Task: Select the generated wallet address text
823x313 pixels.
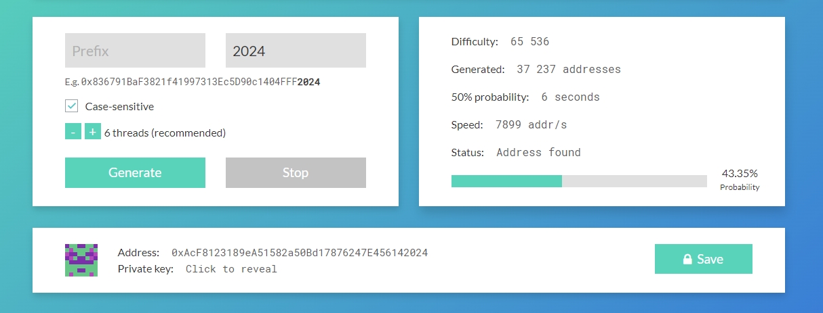Action: coord(300,253)
